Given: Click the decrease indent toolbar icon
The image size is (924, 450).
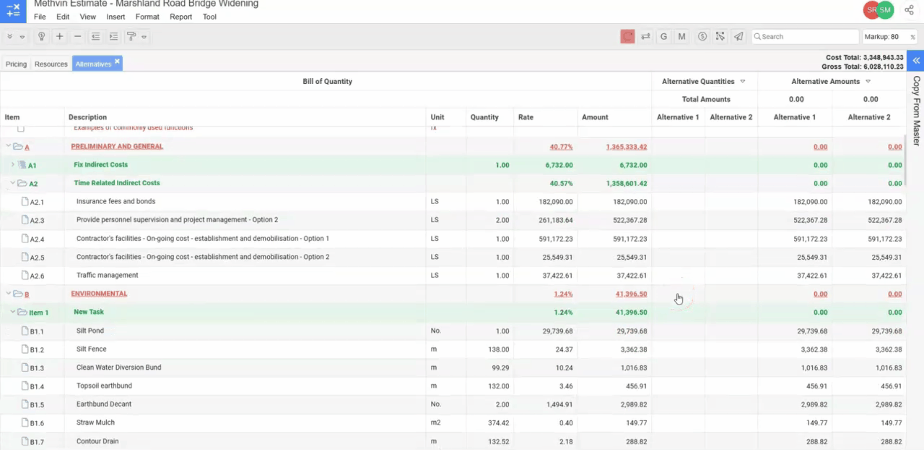Looking at the screenshot, I should pos(95,37).
